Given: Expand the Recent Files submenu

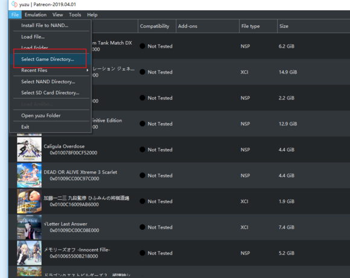Looking at the screenshot, I should pos(51,71).
